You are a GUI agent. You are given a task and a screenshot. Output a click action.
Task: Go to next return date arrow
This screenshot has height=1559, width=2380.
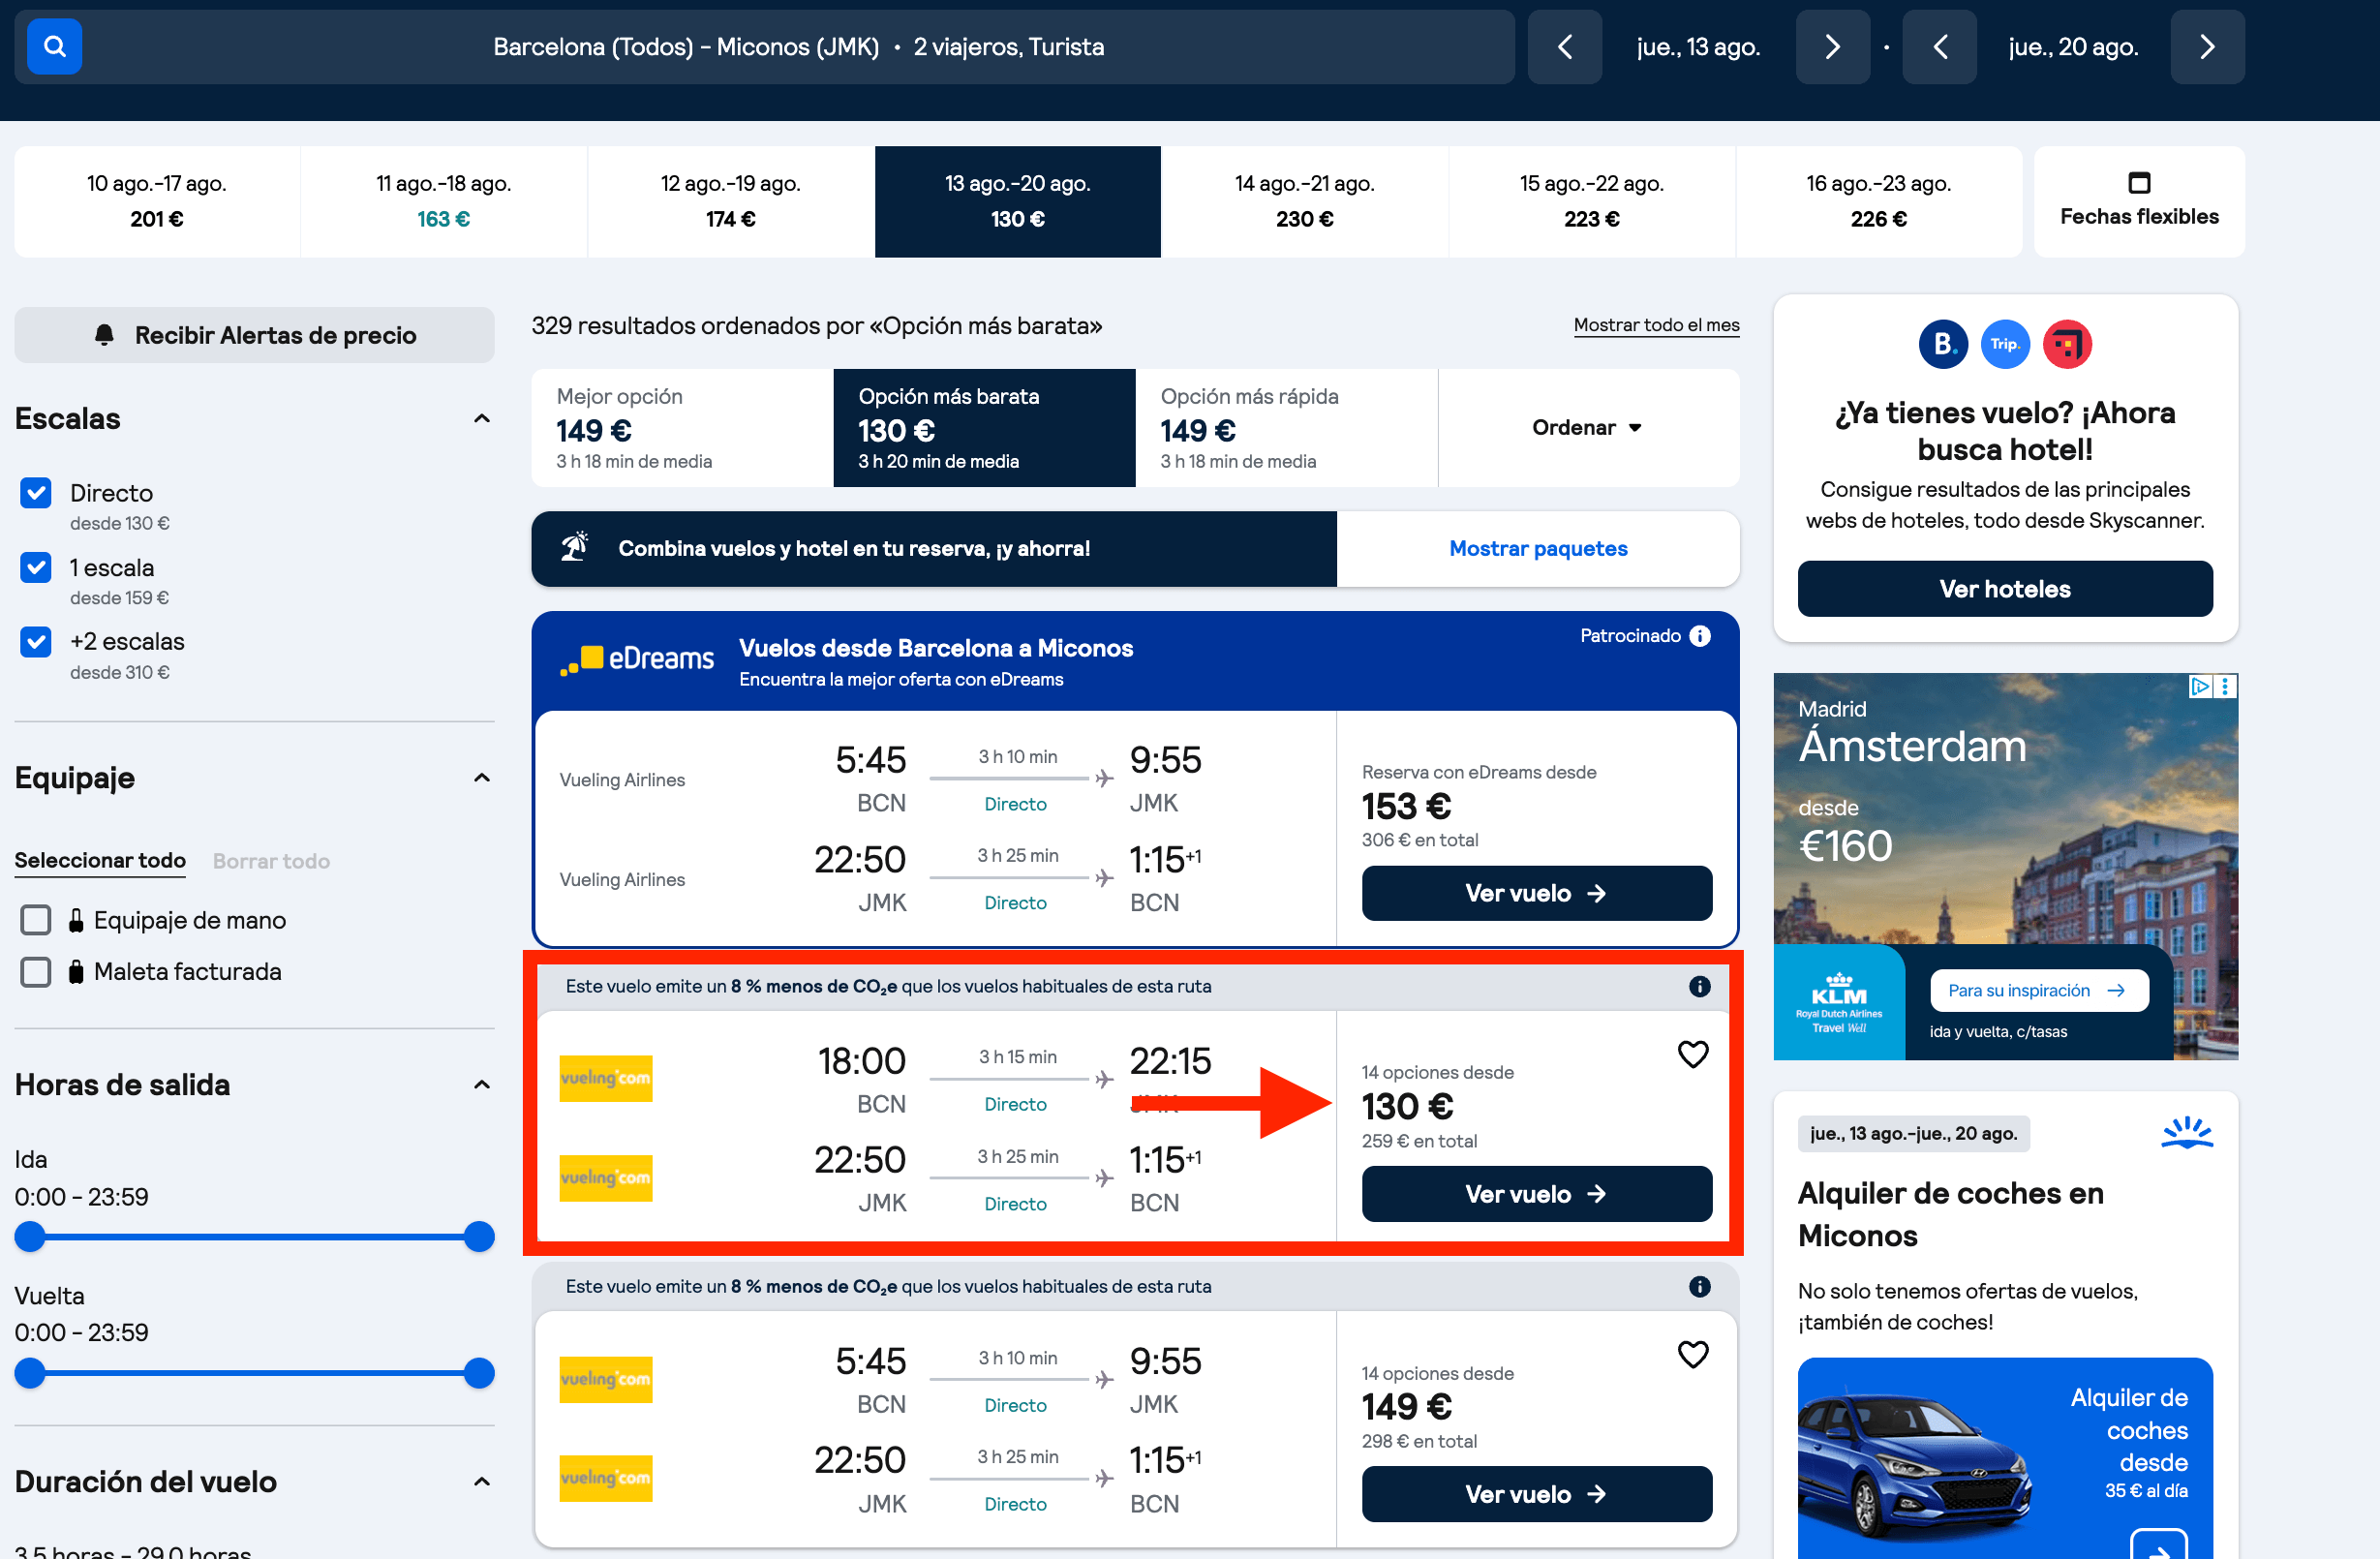[x=2207, y=47]
